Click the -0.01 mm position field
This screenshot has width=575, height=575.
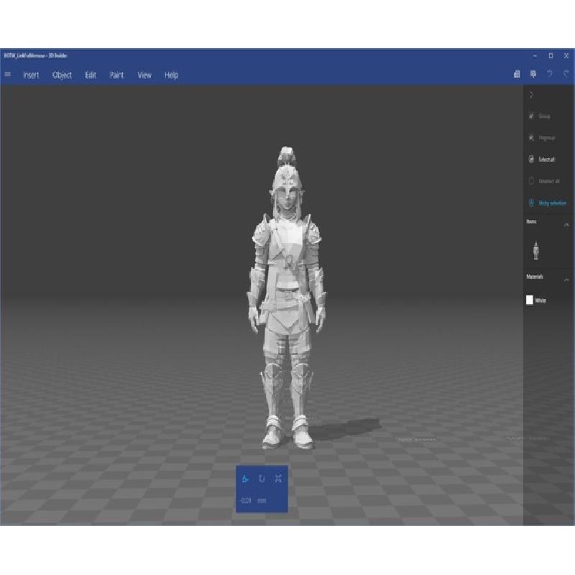coord(246,500)
